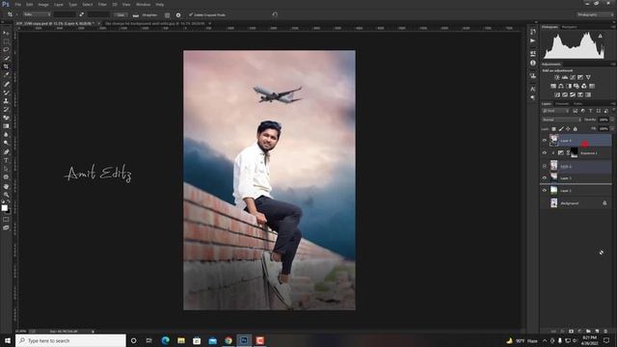Open the crop overlay grid options
Screen dimensions: 617x347
pos(167,15)
